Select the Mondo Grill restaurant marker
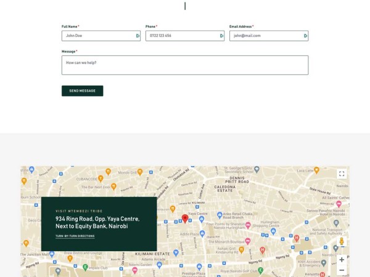Image resolution: width=370 pixels, height=277 pixels. [x=140, y=172]
